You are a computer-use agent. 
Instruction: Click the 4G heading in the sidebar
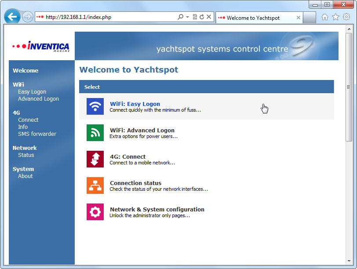point(16,113)
